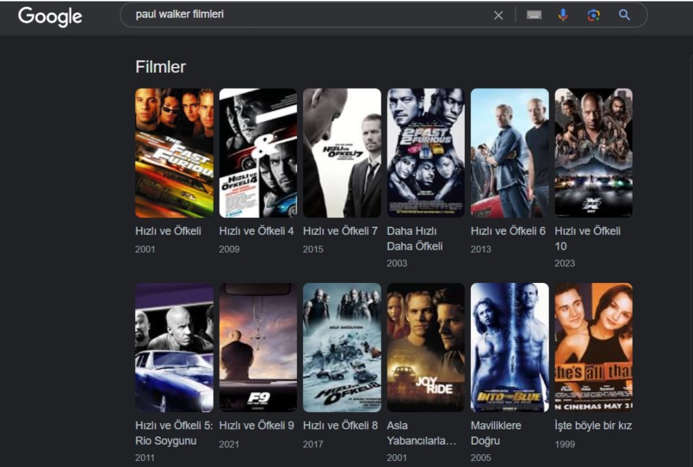The height and width of the screenshot is (467, 693).
Task: Click the year 2009 under Hızlı ve Öfkeli 4
Action: [x=229, y=249]
